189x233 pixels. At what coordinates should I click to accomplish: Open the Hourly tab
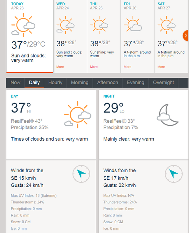click(x=55, y=83)
